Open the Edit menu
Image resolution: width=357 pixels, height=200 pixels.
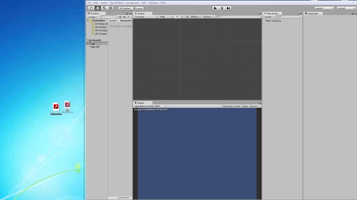tap(96, 3)
